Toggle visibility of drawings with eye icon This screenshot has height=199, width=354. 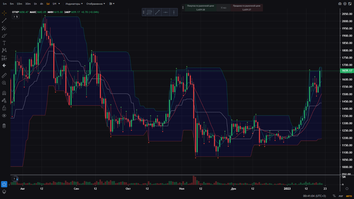(4, 115)
